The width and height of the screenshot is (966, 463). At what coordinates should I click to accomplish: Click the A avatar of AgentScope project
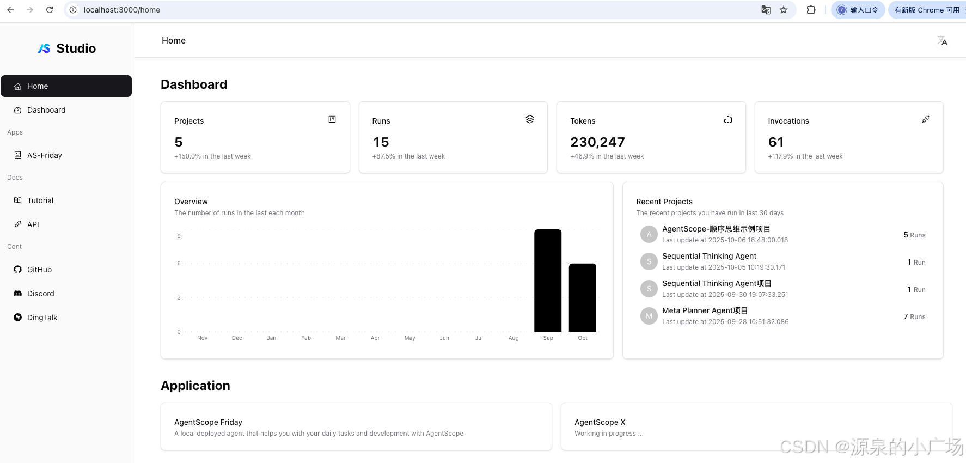point(649,234)
